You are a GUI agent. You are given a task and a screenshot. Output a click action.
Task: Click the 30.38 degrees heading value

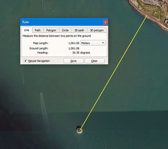click(x=81, y=53)
